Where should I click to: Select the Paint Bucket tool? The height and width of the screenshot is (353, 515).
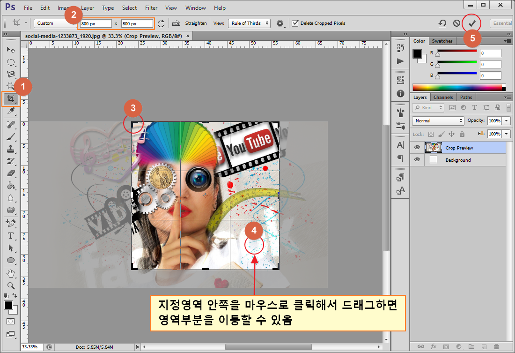(x=11, y=186)
